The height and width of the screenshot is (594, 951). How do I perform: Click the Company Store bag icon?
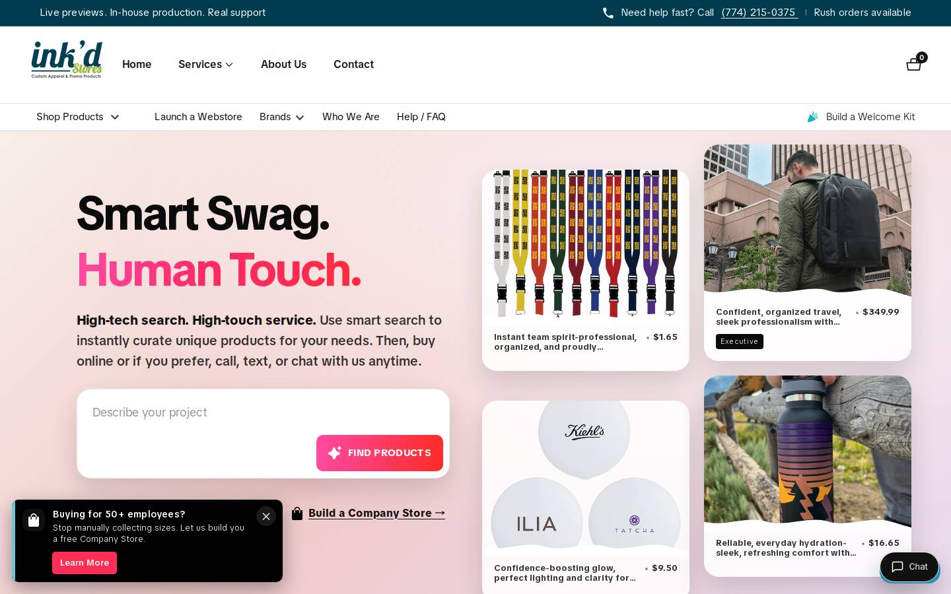coord(297,513)
